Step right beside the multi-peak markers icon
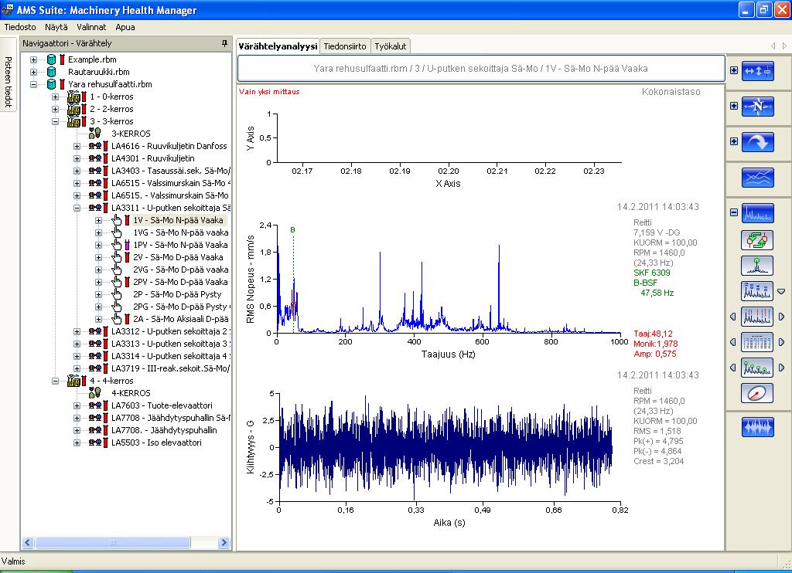The width and height of the screenshot is (792, 573). click(781, 368)
